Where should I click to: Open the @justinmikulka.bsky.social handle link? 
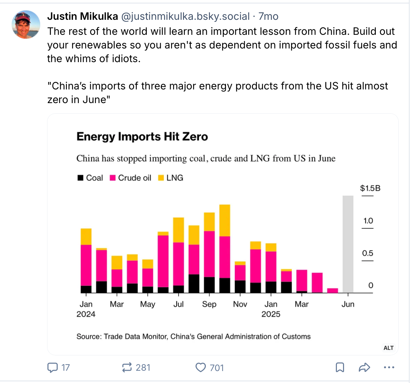point(185,16)
